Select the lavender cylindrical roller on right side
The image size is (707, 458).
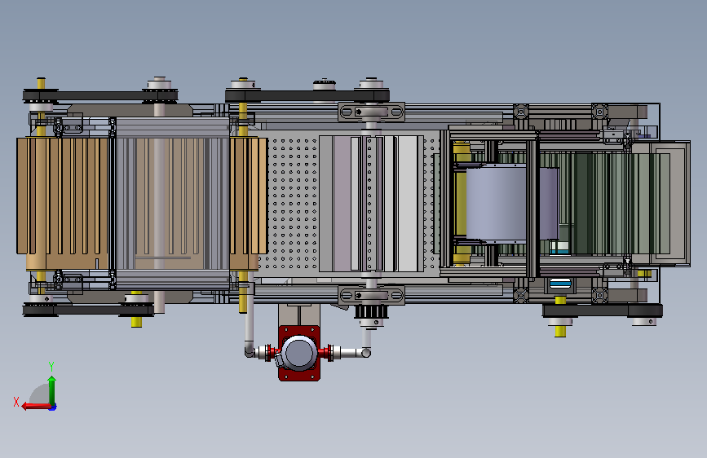click(x=512, y=203)
